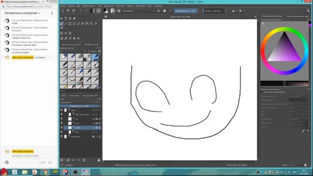Choose the Line tool
313x176 pixels.
tap(66, 23)
